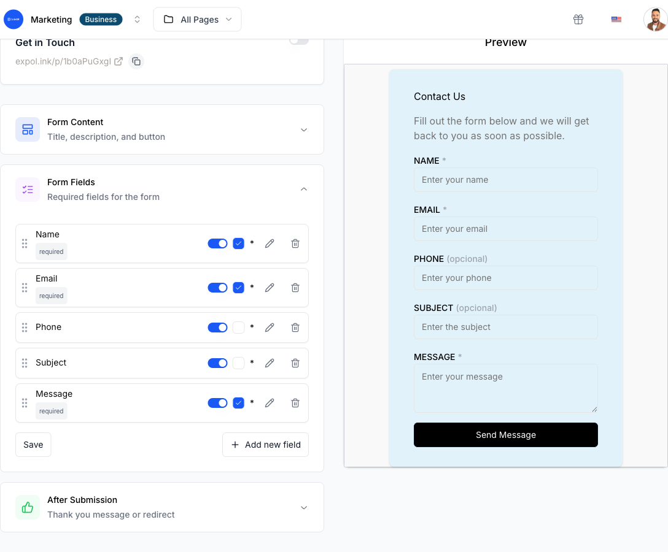The image size is (668, 552).
Task: Click the Enter your message textarea
Action: [506, 388]
